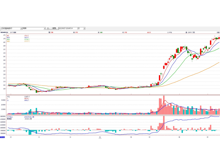Select the M5 moving average legend
Viewport: 220px width, 165px height.
[x=8, y=36]
